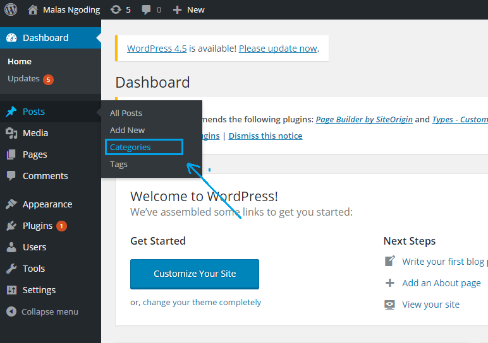Click the Tools wrench icon
Screen dimensions: 488x343
(x=11, y=269)
